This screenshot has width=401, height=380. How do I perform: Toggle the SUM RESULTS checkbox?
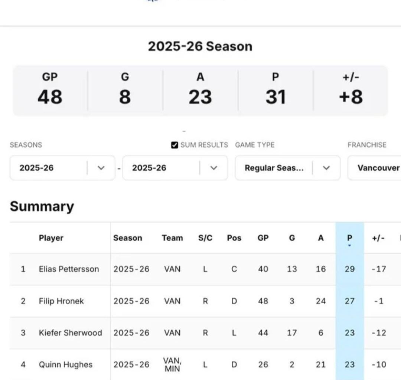(x=175, y=145)
